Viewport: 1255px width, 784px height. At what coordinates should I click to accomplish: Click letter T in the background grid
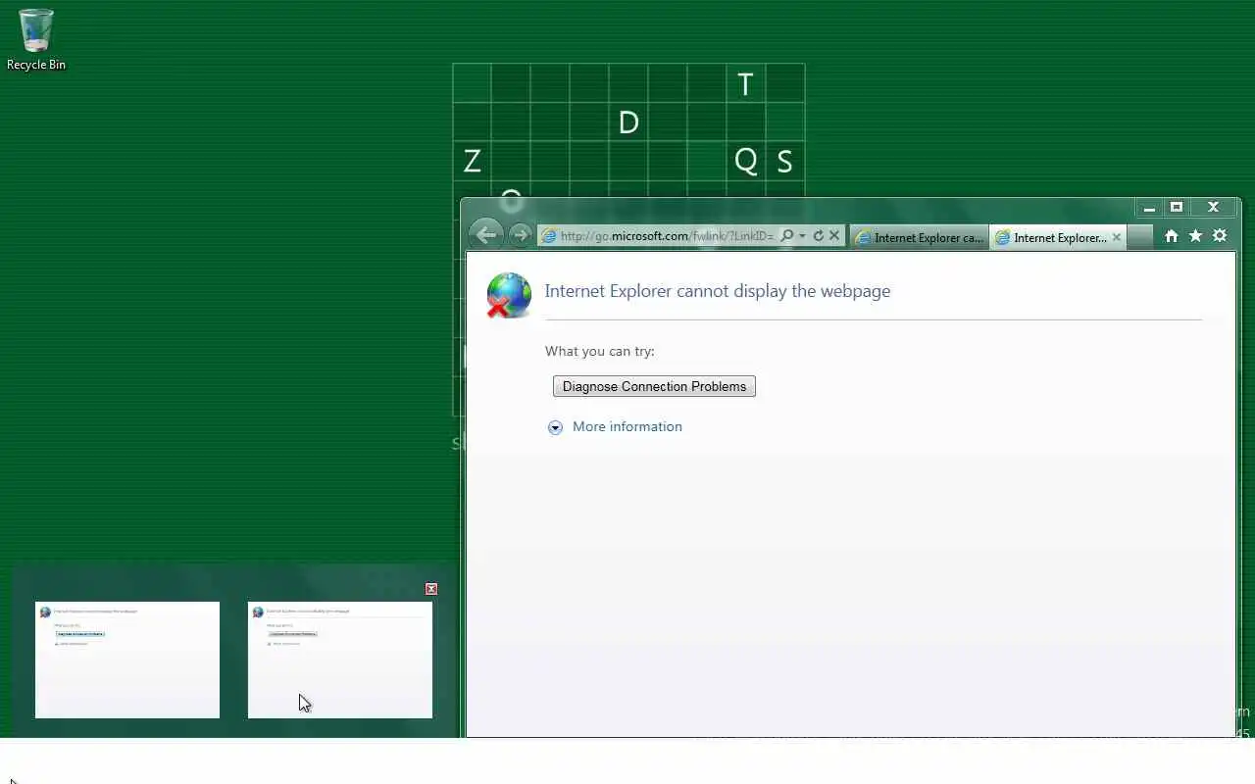745,84
